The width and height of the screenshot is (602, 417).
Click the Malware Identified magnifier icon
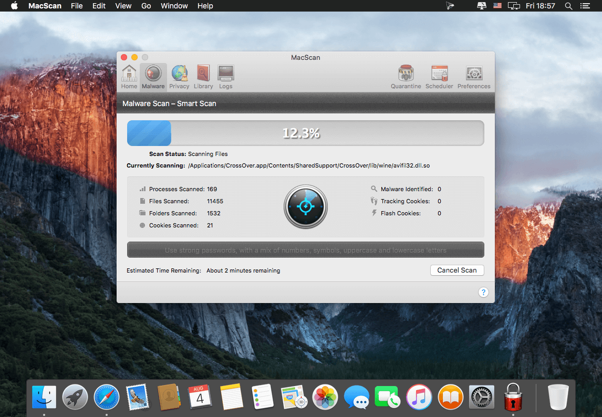click(x=373, y=189)
